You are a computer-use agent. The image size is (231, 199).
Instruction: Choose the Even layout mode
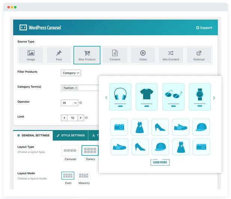tap(68, 175)
